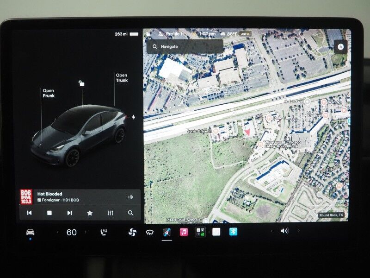
Task: Lower the cabin temperature with the left arrow
Action: (x=57, y=233)
